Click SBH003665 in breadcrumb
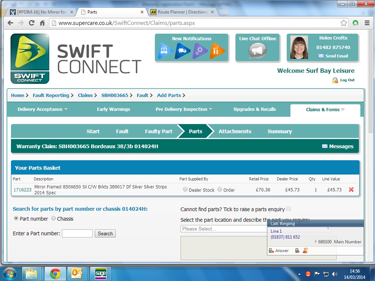375x281 pixels. (115, 95)
